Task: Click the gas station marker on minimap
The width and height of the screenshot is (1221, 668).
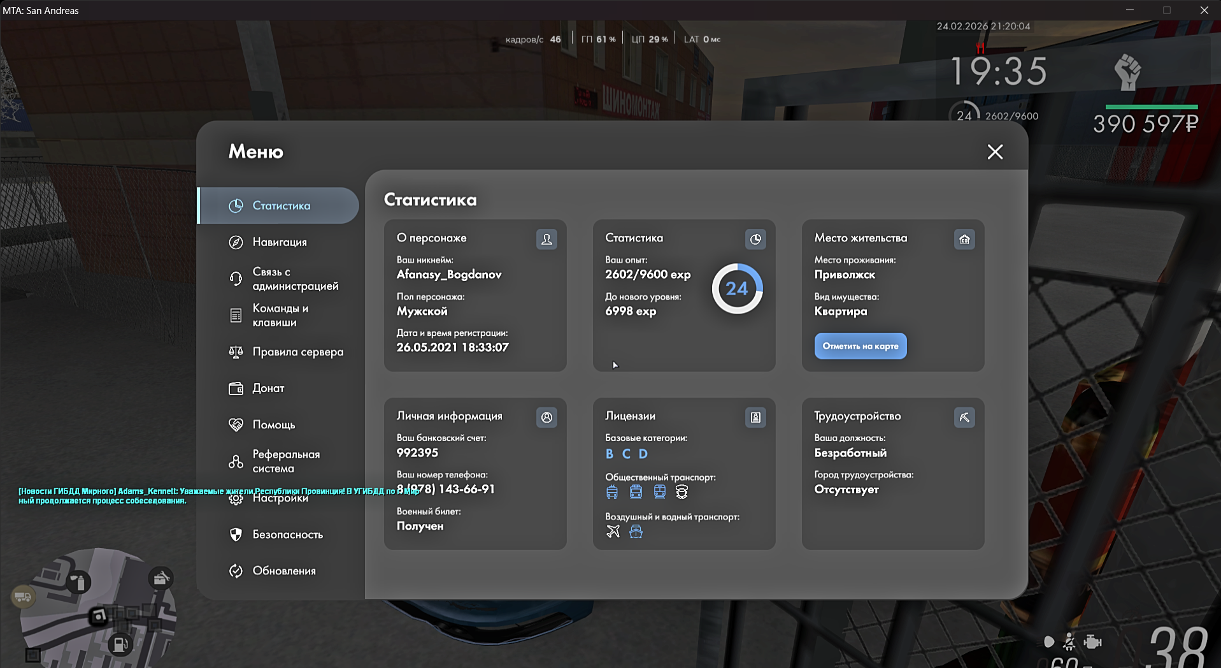Action: tap(119, 644)
